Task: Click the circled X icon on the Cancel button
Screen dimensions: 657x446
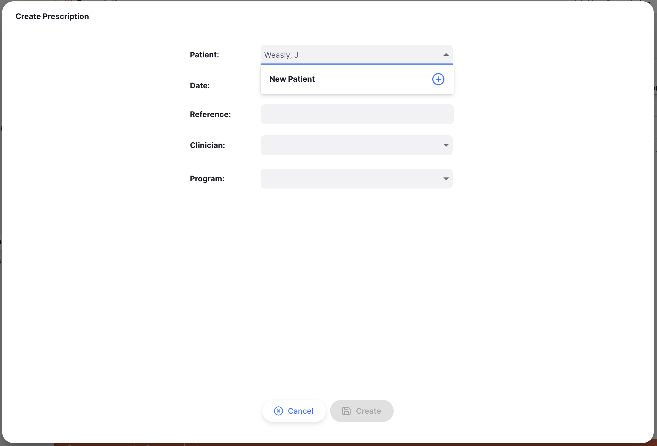Action: [x=278, y=411]
